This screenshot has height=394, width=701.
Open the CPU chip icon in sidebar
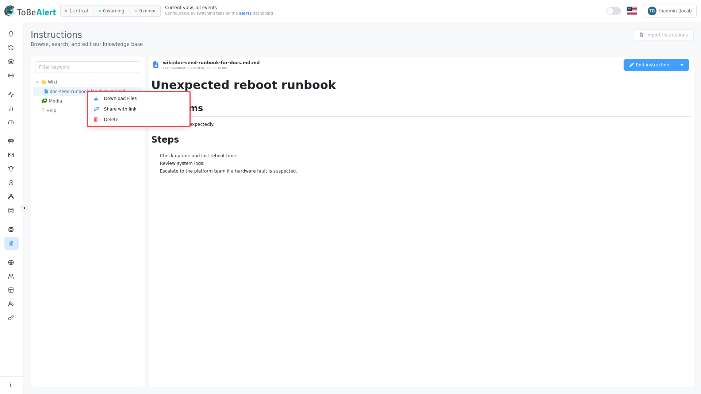(x=11, y=229)
